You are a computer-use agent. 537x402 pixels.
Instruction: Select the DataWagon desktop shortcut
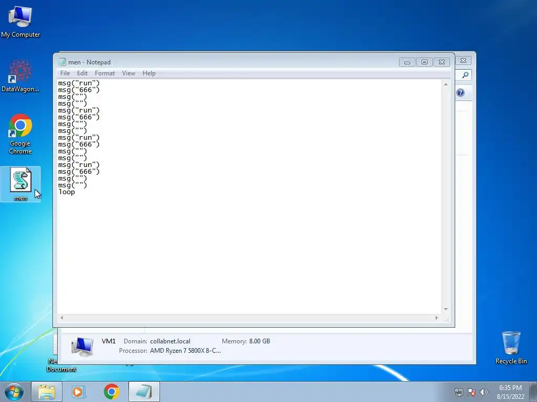coord(20,76)
